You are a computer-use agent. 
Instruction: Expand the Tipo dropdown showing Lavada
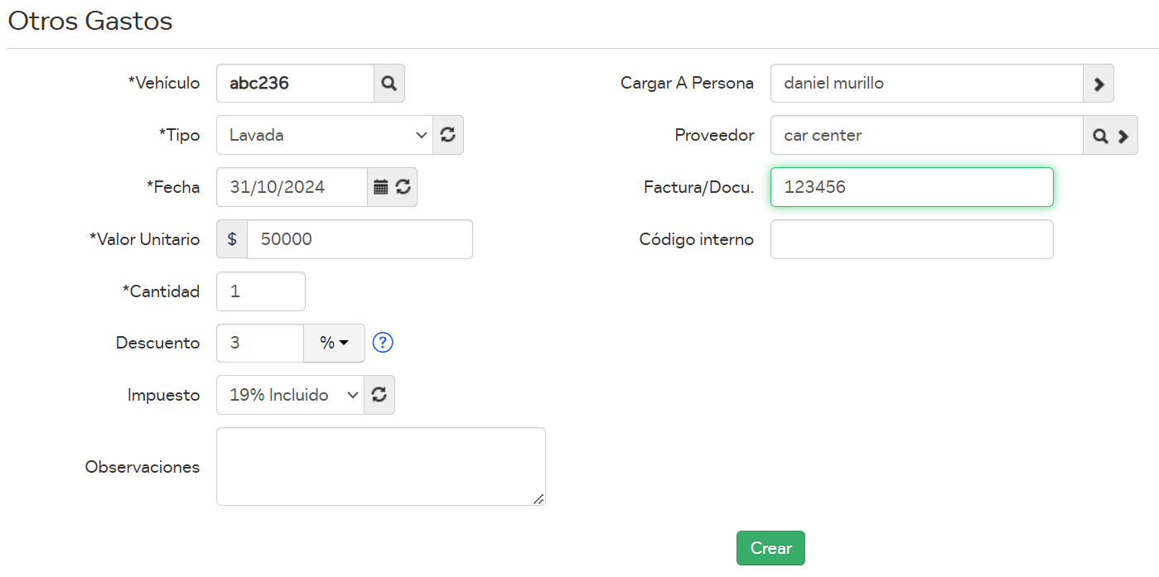coord(324,135)
